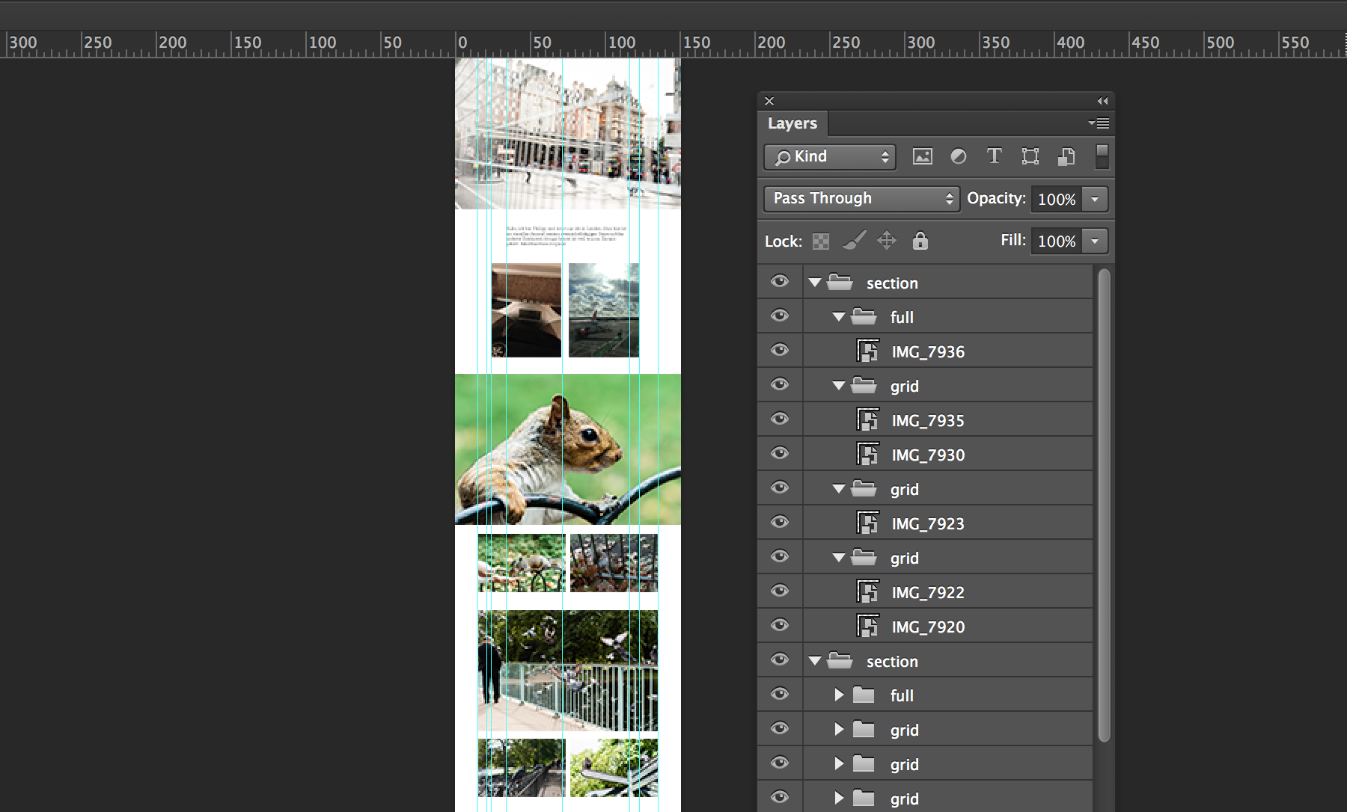
Task: Hide the IMG_7936 layer
Action: 780,349
